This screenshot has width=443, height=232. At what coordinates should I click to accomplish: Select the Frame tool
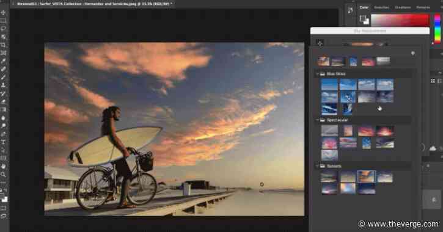pyautogui.click(x=4, y=53)
